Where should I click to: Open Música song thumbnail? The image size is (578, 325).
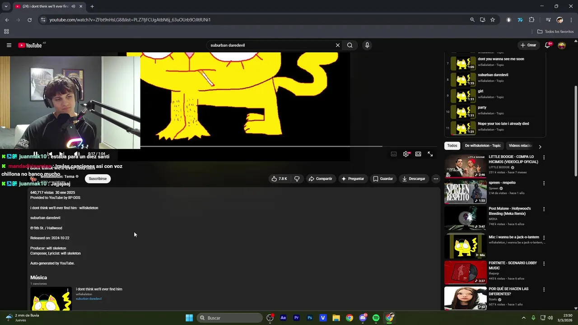coord(51,299)
